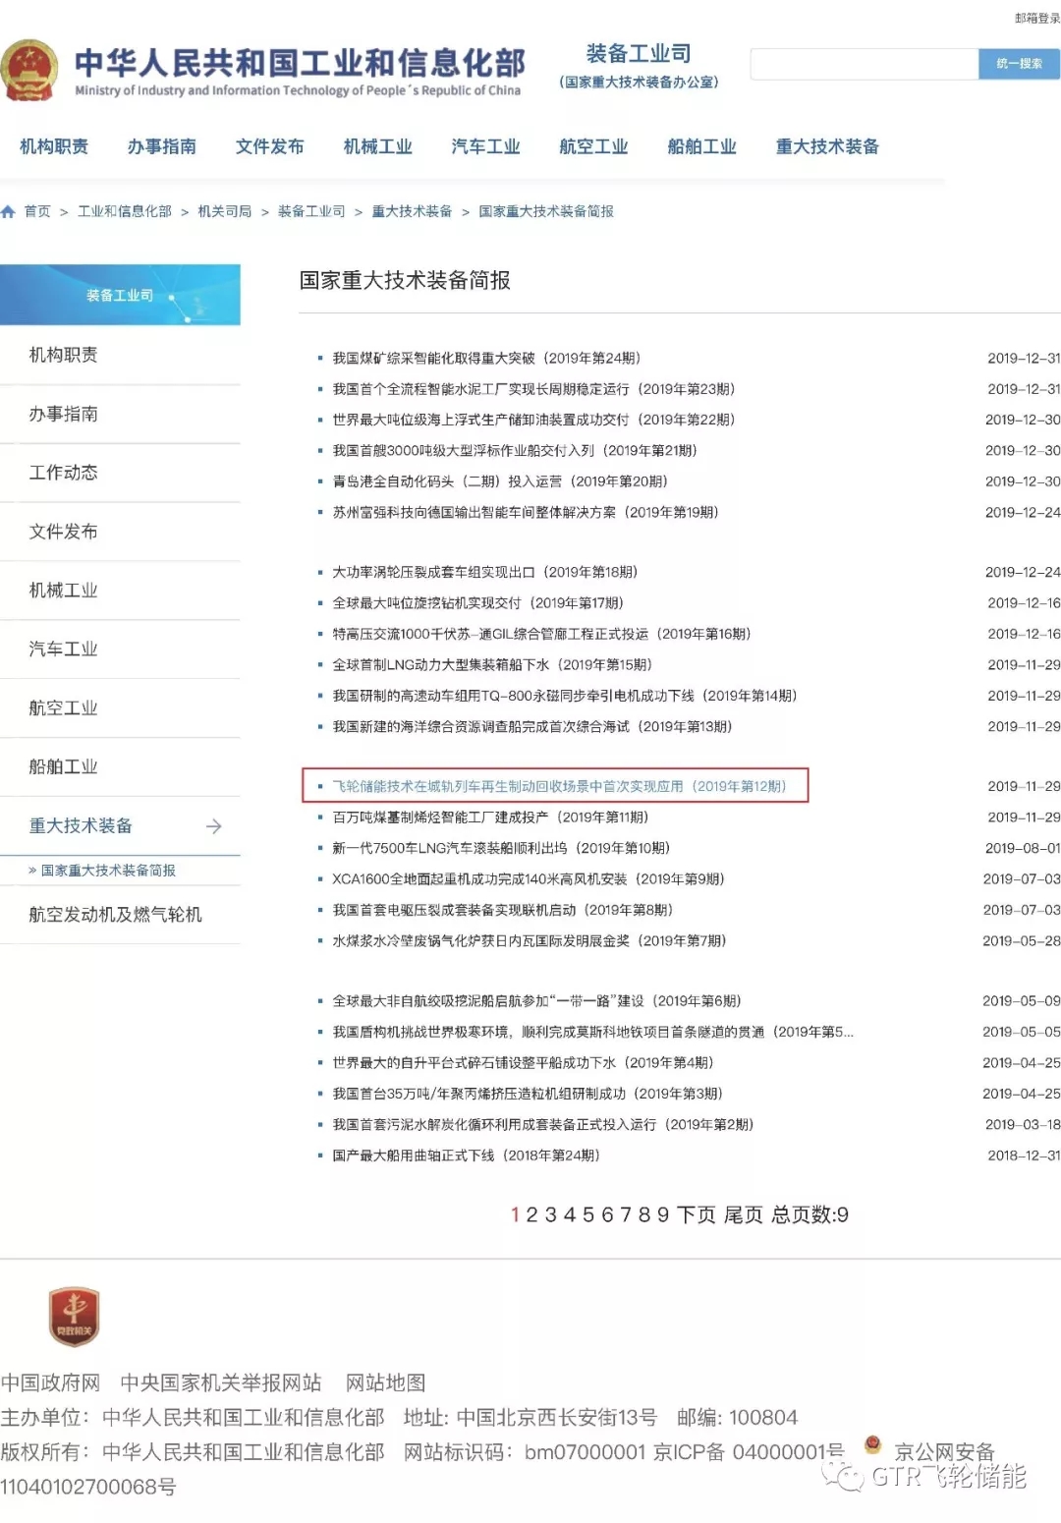
Task: Click 下页 to go to next page
Action: [x=696, y=1215]
